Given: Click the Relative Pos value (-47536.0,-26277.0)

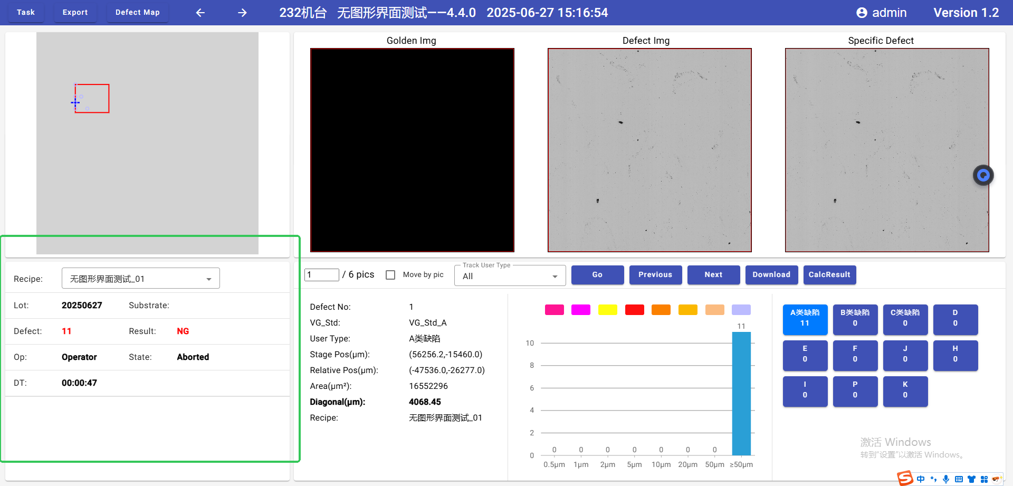Looking at the screenshot, I should pyautogui.click(x=447, y=370).
